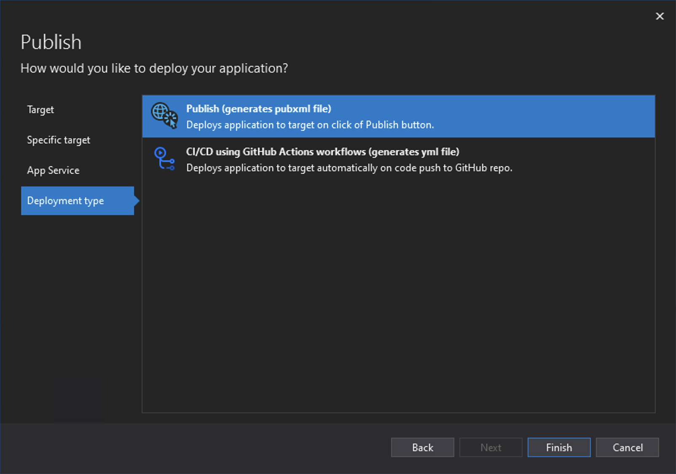Screen dimensions: 676x474
Task: Click the play symbol in the CI/CD workflow icon
Action: point(161,152)
